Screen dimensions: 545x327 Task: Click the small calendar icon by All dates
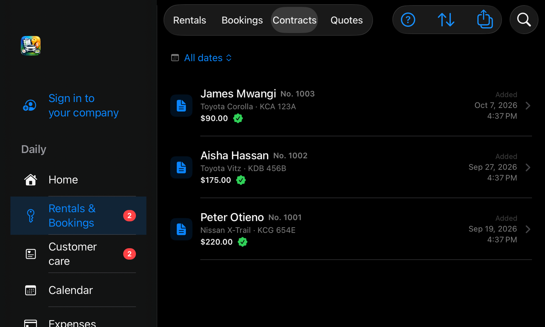click(x=175, y=58)
